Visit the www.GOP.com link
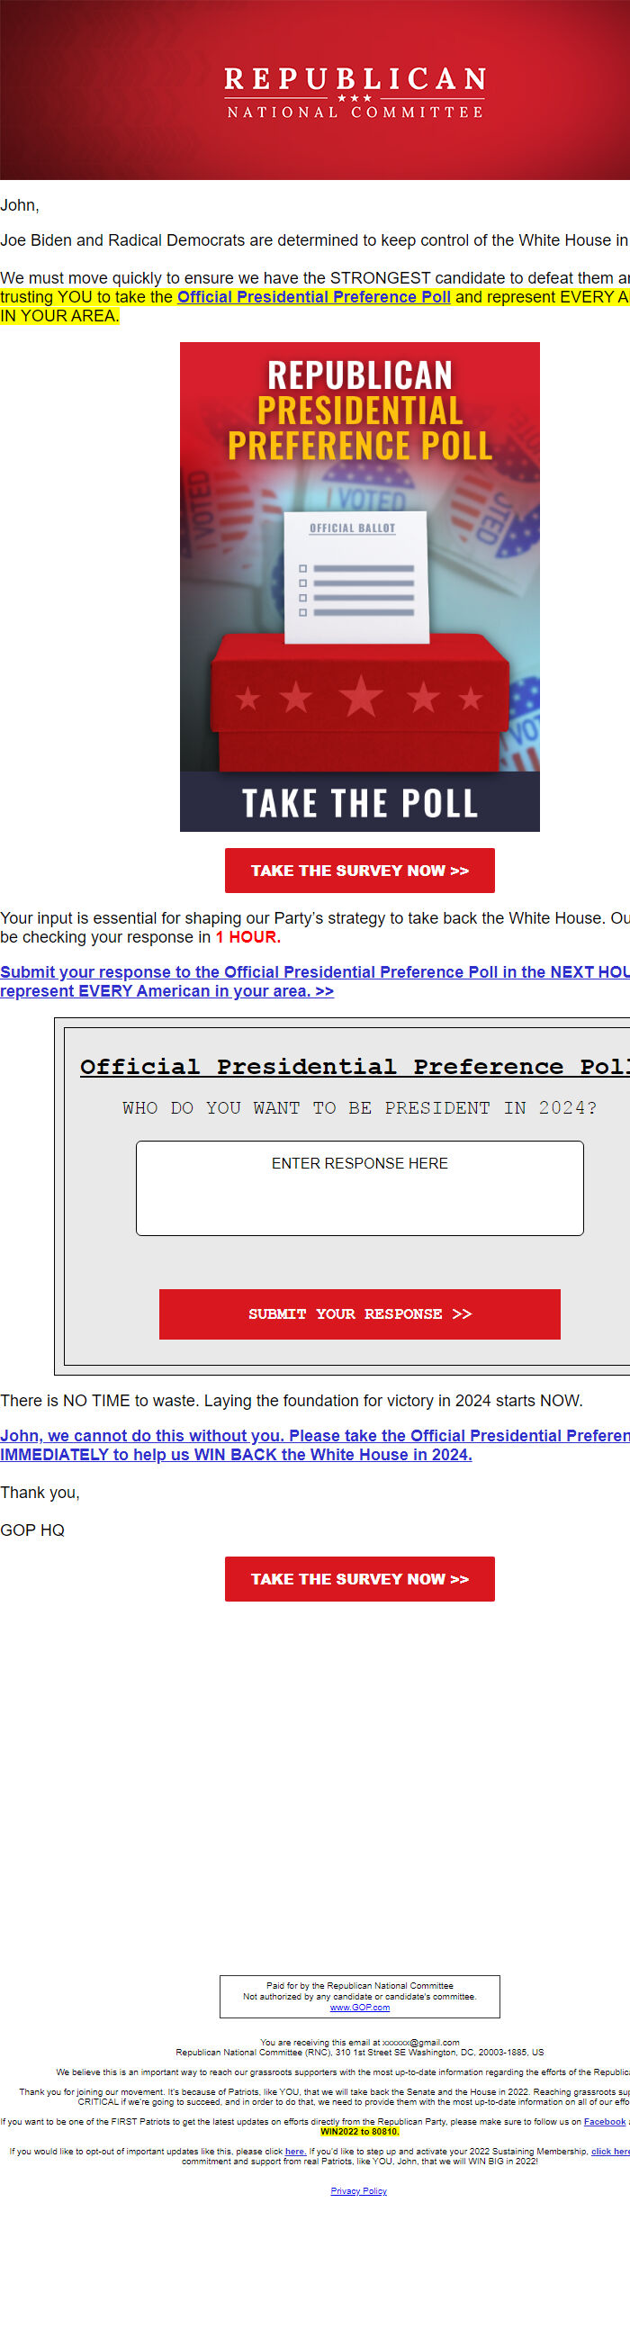Viewport: 630px width, 2338px height. click(359, 2007)
